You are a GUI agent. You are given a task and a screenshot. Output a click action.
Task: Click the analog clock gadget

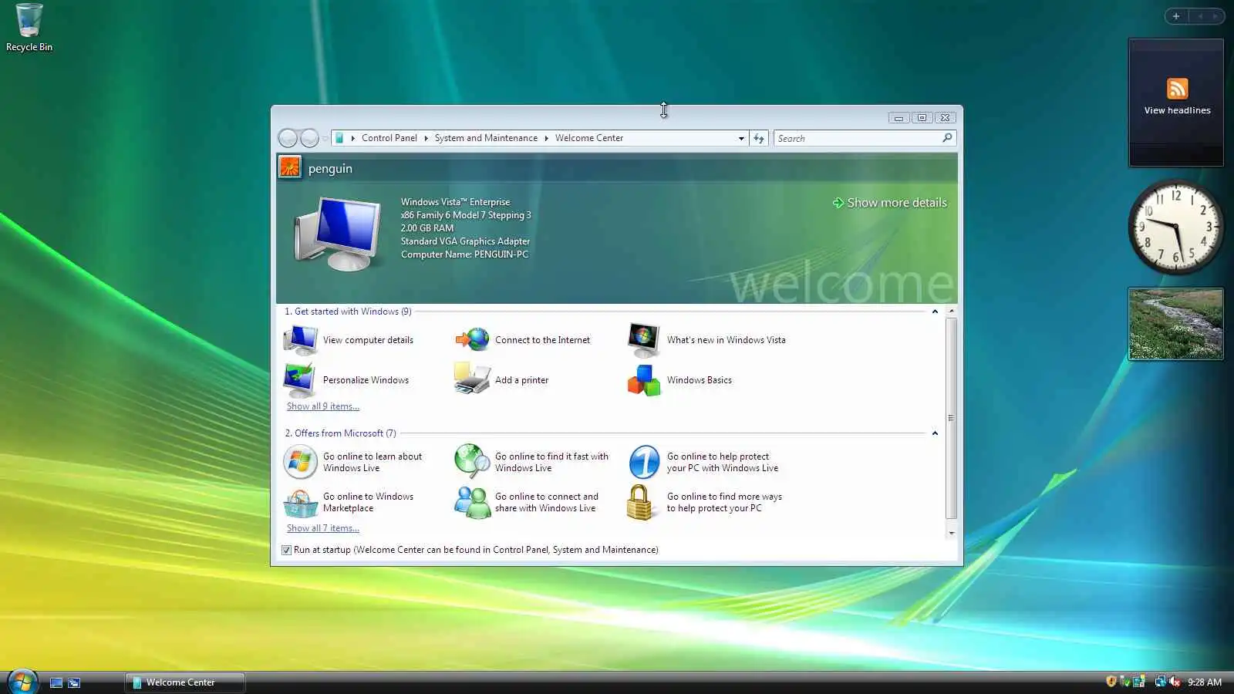click(1176, 227)
